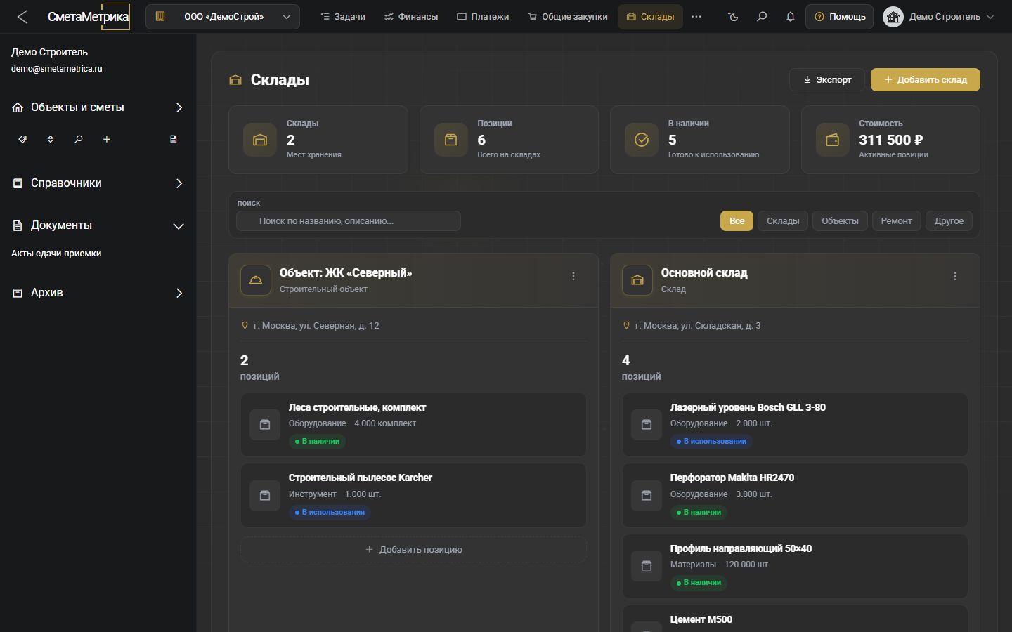1012x632 pixels.
Task: Click the Леса строительные item icon
Action: point(265,425)
